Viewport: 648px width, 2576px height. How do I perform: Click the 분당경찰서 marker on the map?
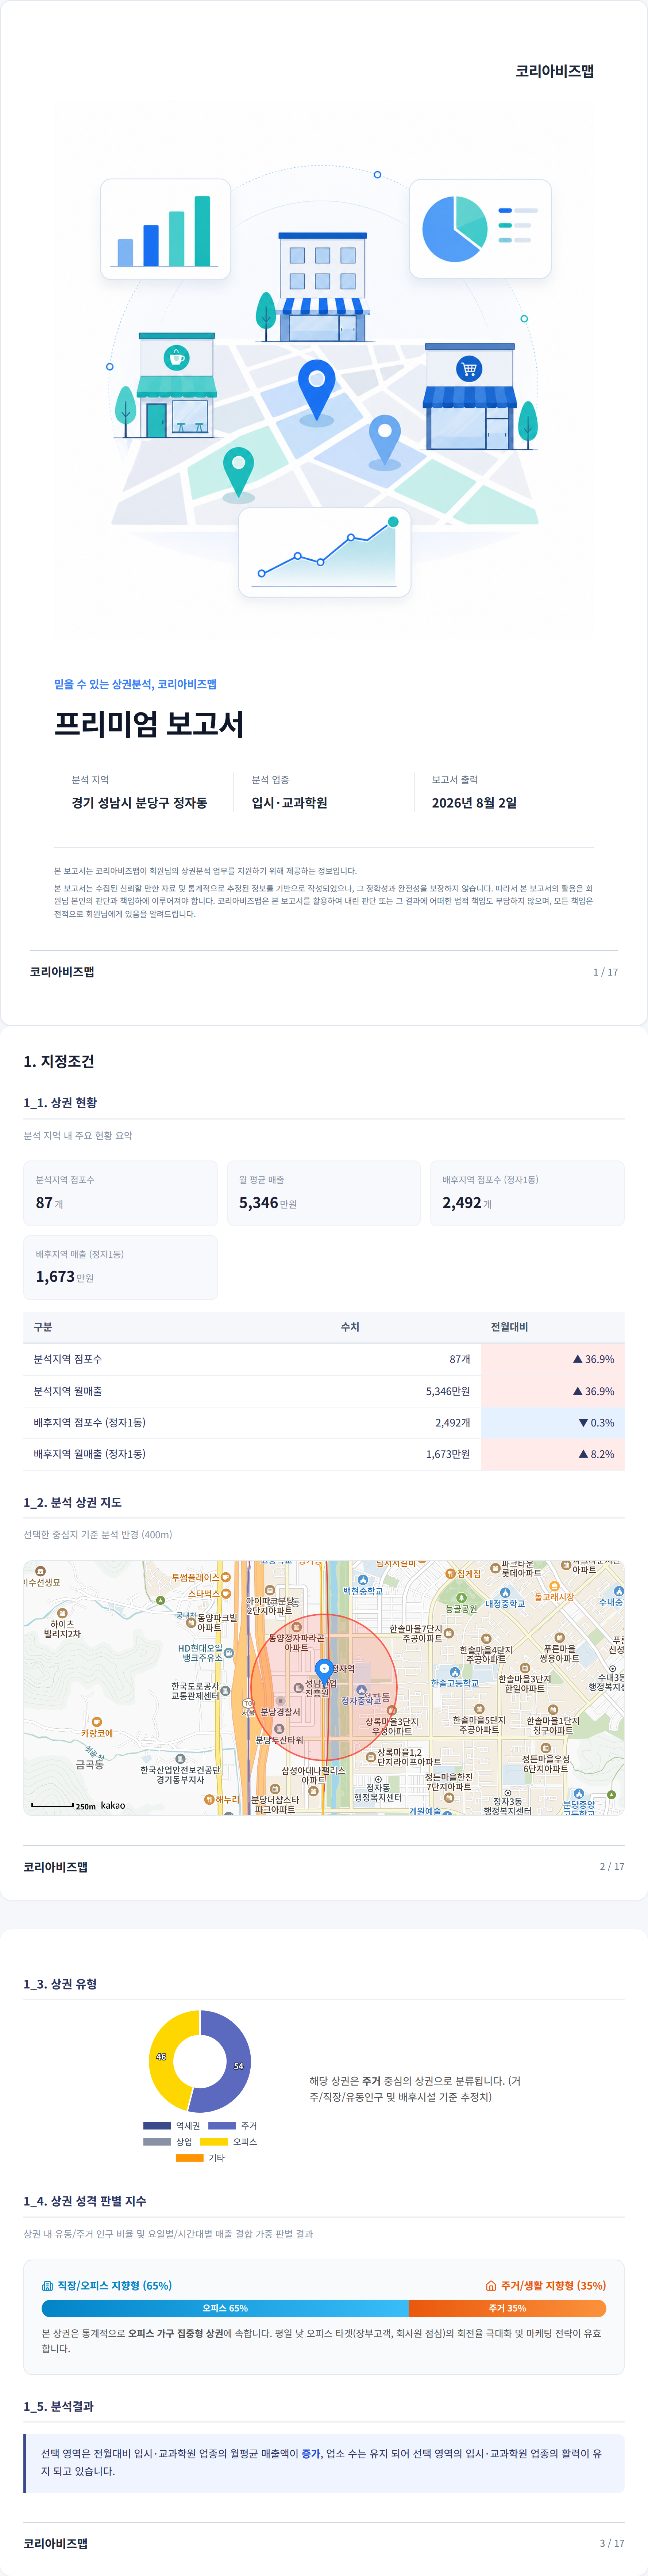pos(281,1700)
